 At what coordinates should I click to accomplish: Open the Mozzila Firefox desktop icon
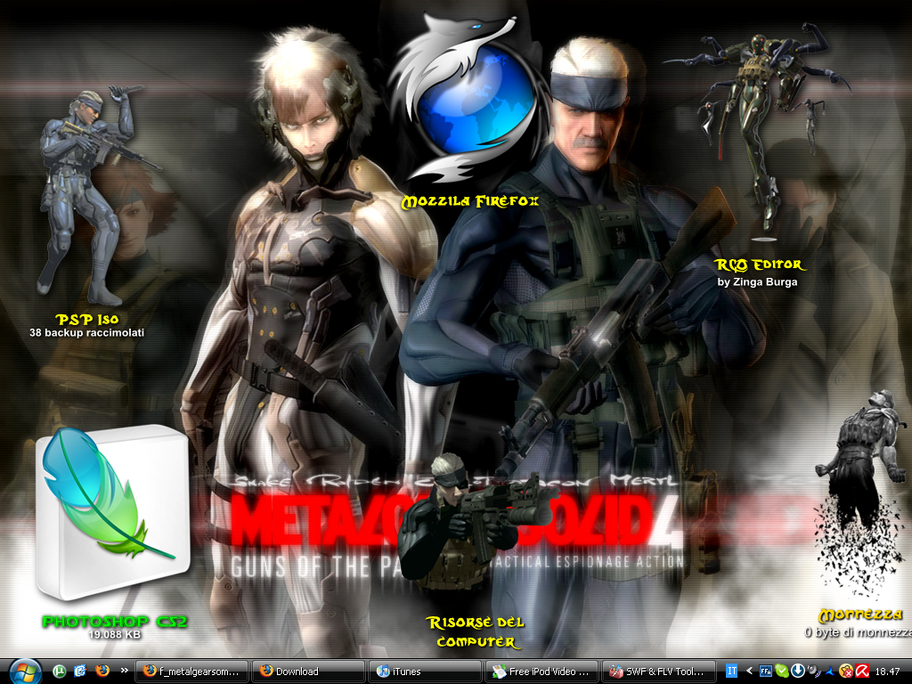[x=468, y=99]
